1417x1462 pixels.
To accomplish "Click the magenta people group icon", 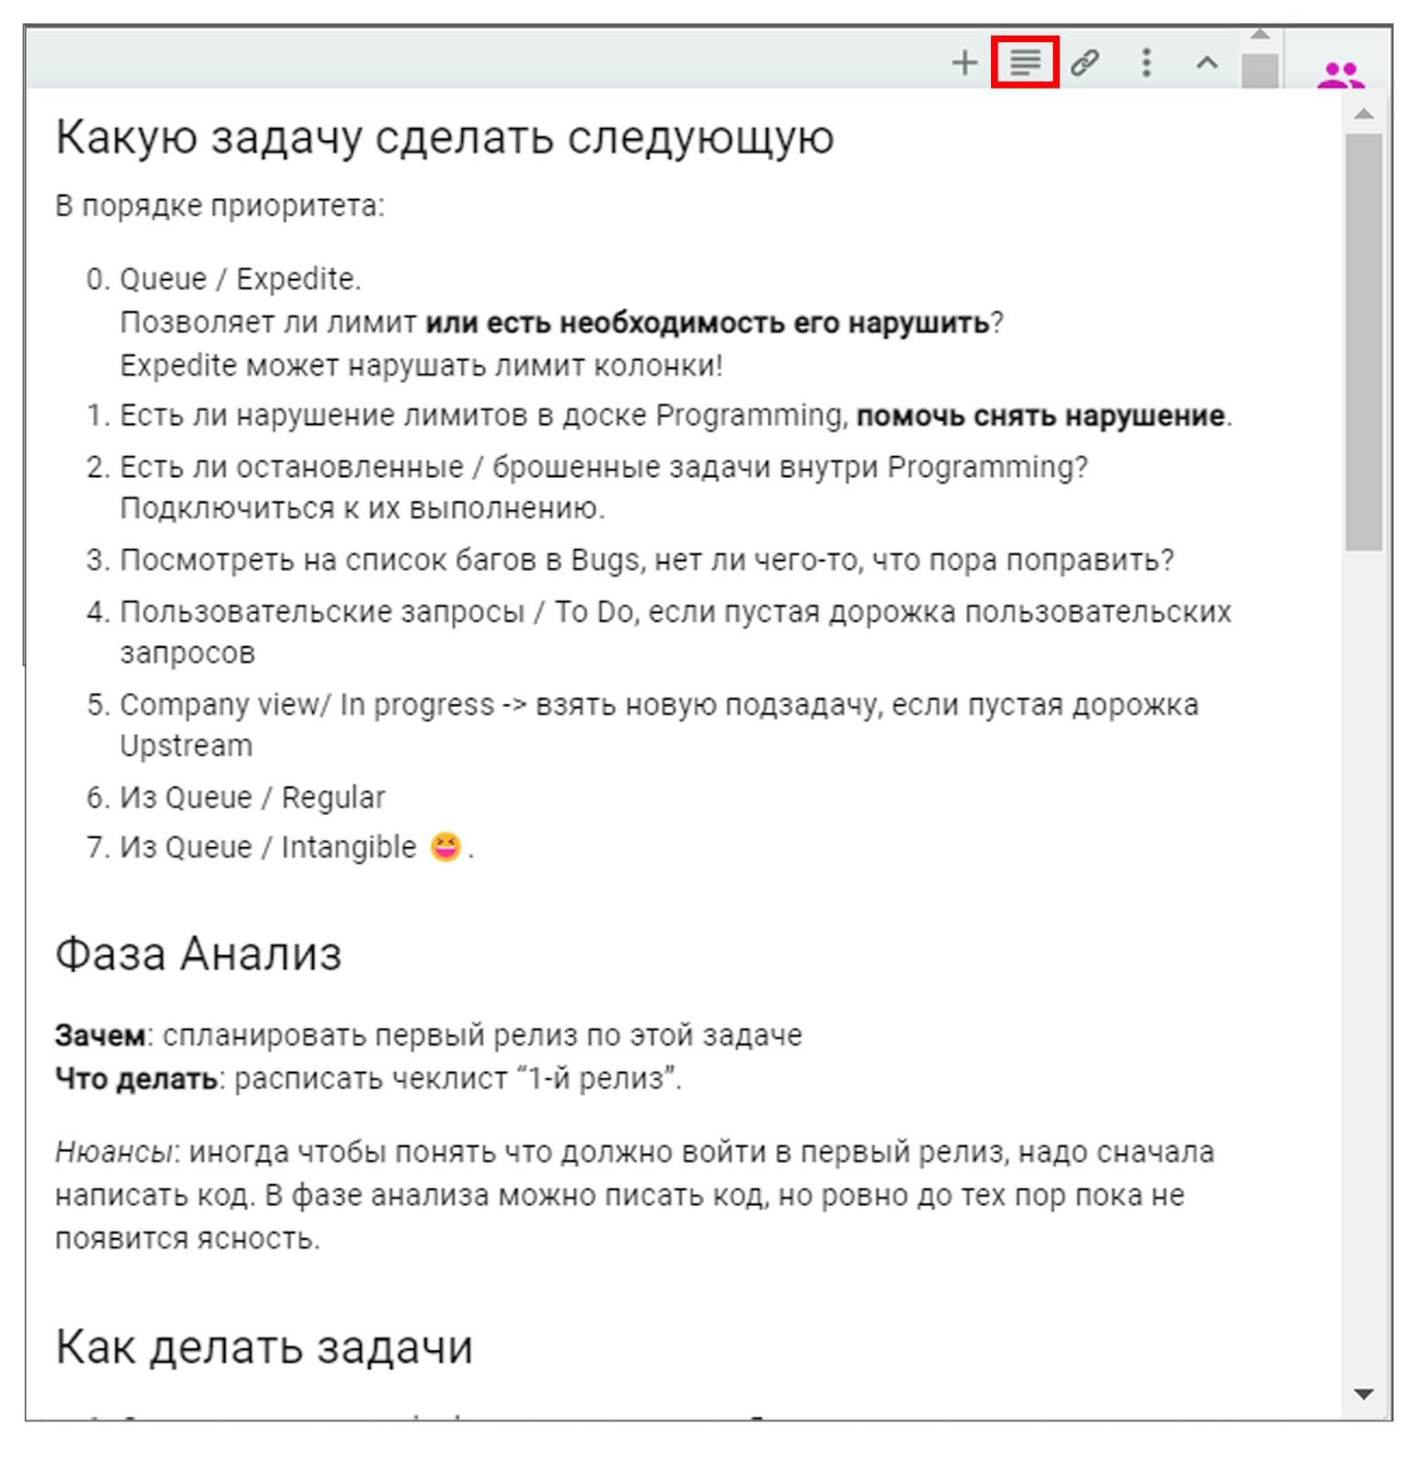I will coord(1340,74).
